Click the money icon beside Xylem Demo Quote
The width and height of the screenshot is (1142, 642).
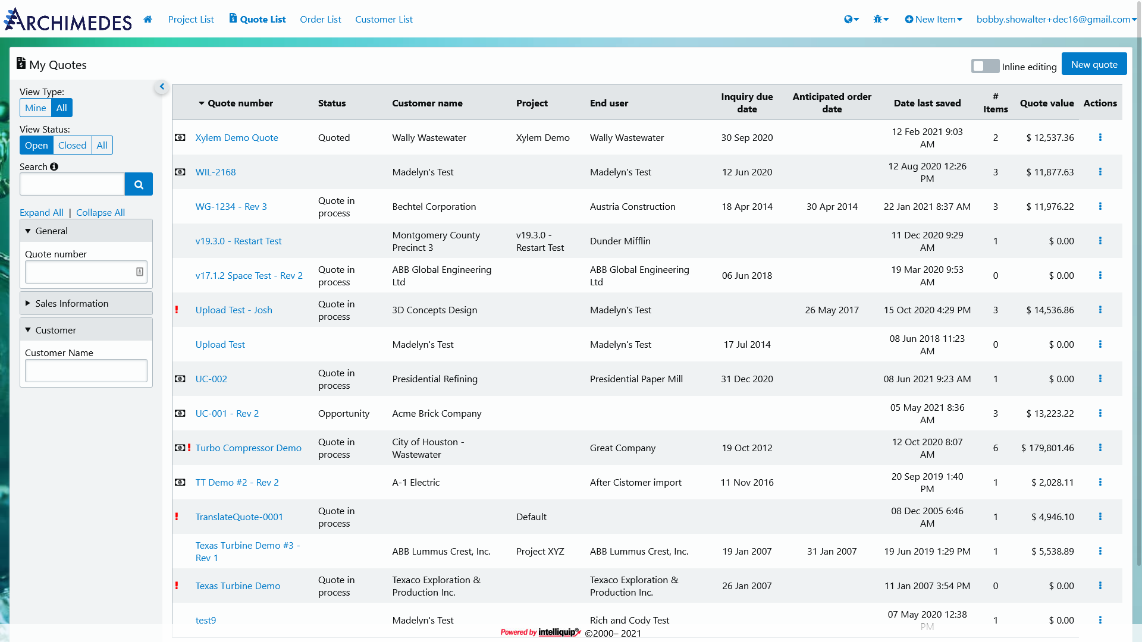180,137
